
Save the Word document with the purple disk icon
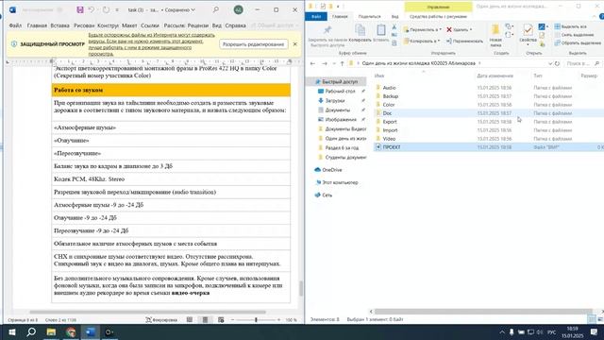pos(79,10)
